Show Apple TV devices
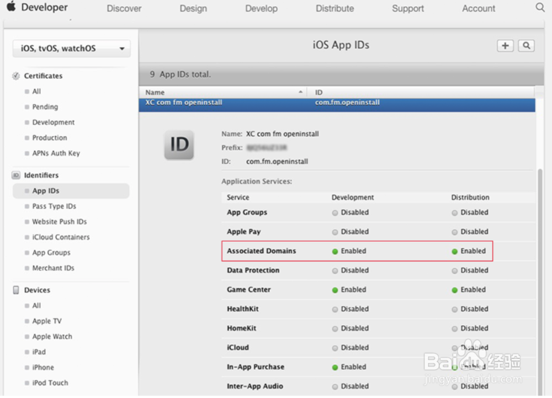Screen dimensions: 552x398 (x=47, y=321)
